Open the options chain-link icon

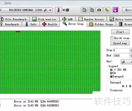[107, 10]
